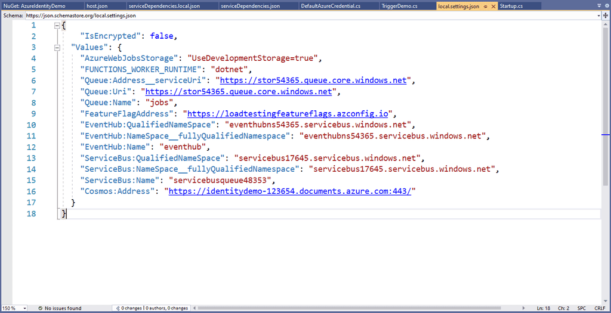Collapse the Values section on line 3

point(57,48)
